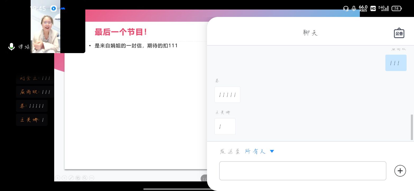Expand the 所有人 recipient dropdown arrow
Viewport: 414px width, 191px height.
[x=272, y=151]
